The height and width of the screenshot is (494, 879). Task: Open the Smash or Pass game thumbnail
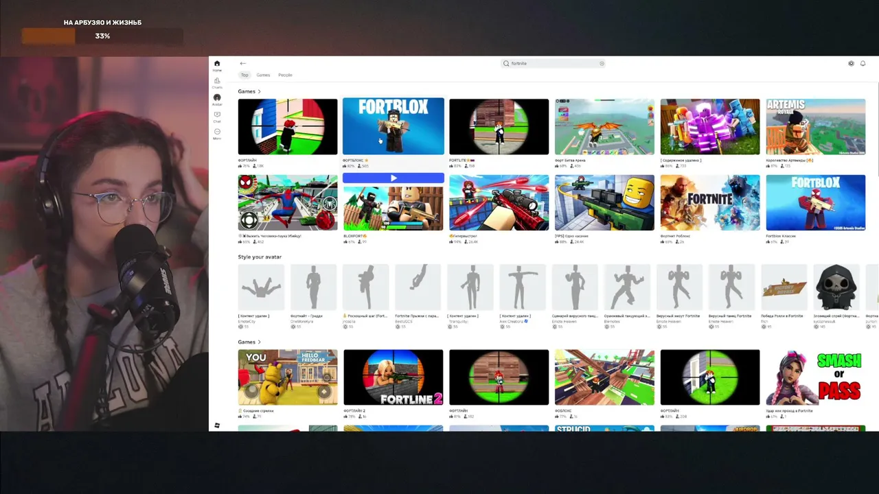(816, 377)
